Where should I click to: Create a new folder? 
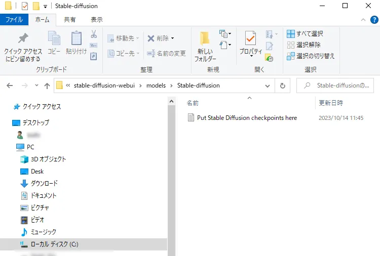[x=205, y=47]
